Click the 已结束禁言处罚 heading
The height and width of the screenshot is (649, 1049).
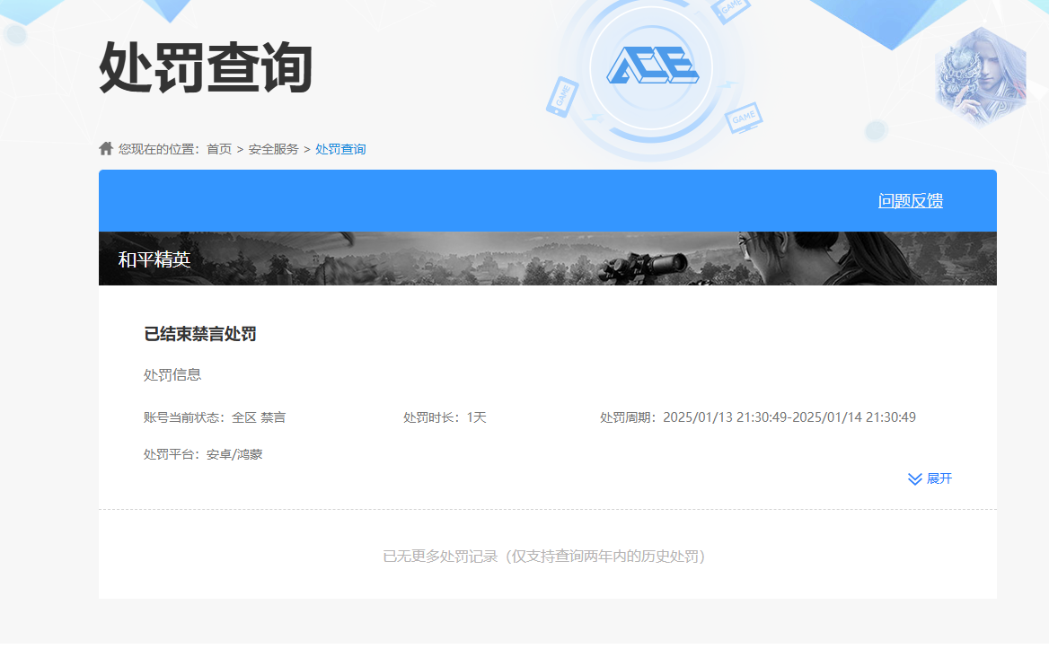pyautogui.click(x=200, y=334)
